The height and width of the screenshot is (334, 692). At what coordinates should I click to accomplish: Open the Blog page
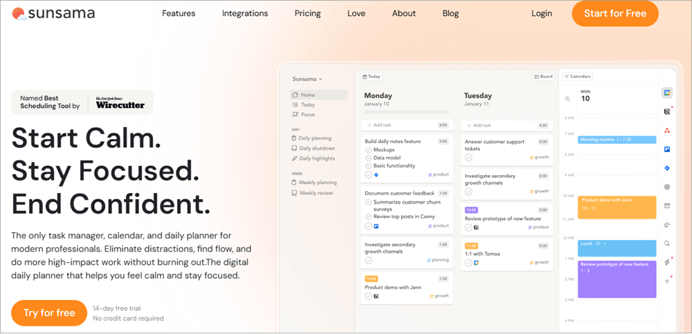[x=450, y=13]
